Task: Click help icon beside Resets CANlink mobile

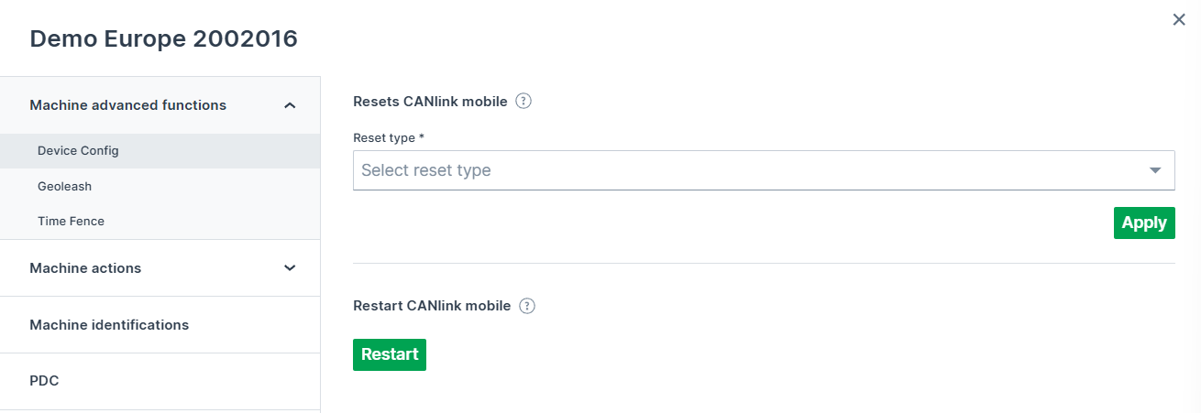Action: pos(523,102)
